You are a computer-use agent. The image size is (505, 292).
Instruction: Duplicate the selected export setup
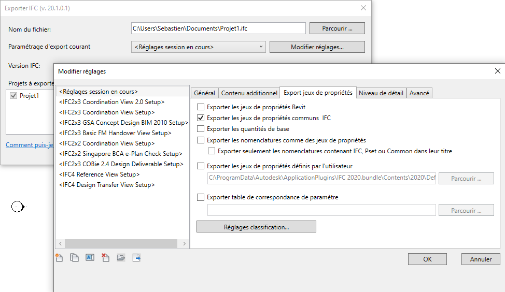point(75,258)
